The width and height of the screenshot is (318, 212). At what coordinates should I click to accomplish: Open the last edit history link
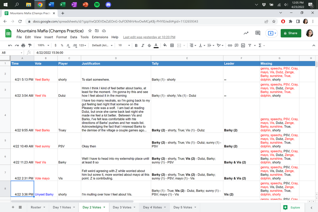[x=149, y=37]
